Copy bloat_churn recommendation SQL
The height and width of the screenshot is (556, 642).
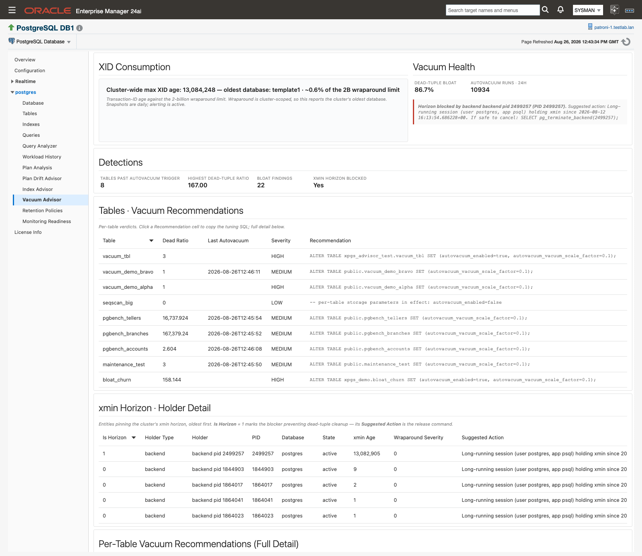coord(453,380)
